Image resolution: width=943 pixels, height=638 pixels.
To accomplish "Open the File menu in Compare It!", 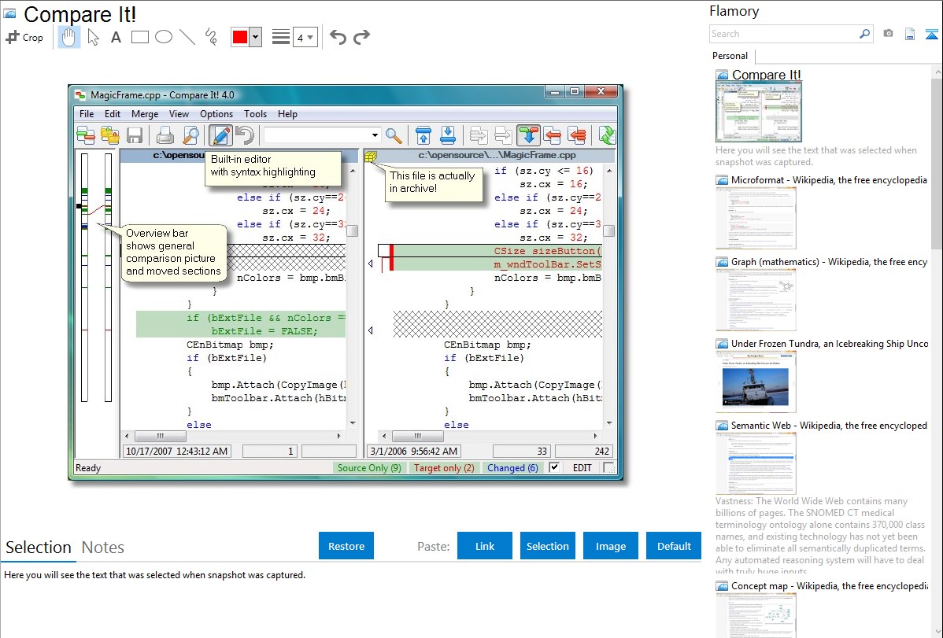I will coord(87,113).
